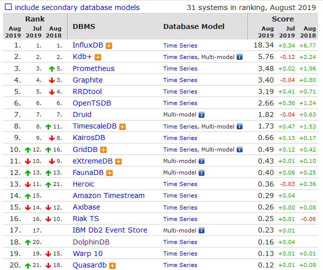
Task: Open the Riak TS link
Action: coord(86,218)
